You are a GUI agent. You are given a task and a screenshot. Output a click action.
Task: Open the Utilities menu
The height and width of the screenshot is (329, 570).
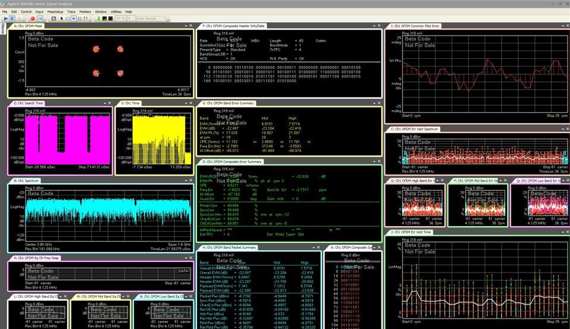coord(116,11)
